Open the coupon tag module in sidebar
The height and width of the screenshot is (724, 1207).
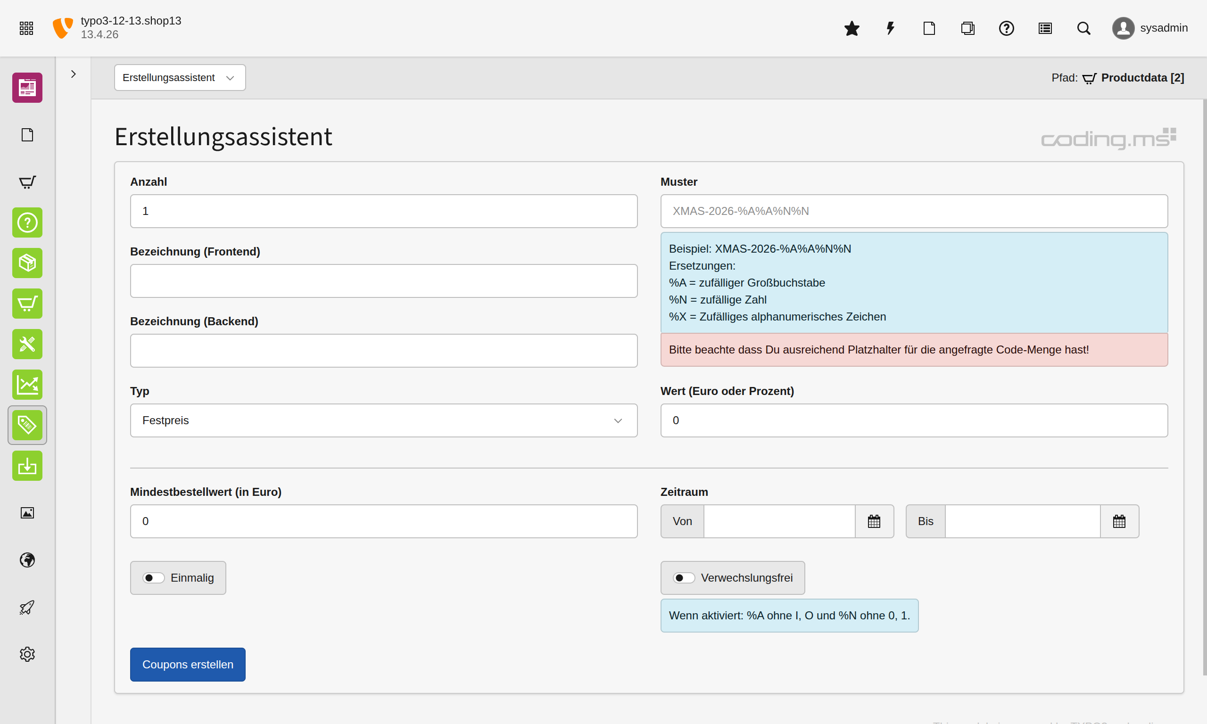(27, 425)
